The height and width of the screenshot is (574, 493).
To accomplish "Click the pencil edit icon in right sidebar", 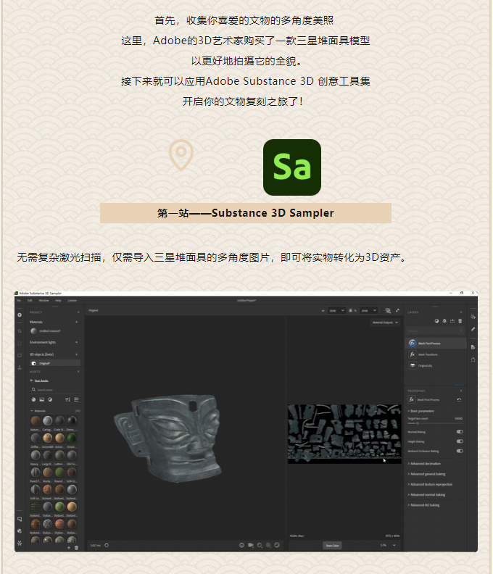I will 473,329.
